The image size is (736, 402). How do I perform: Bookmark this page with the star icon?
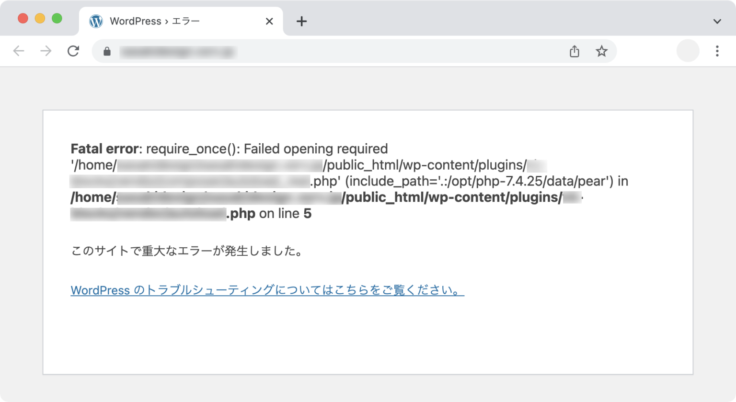tap(601, 51)
